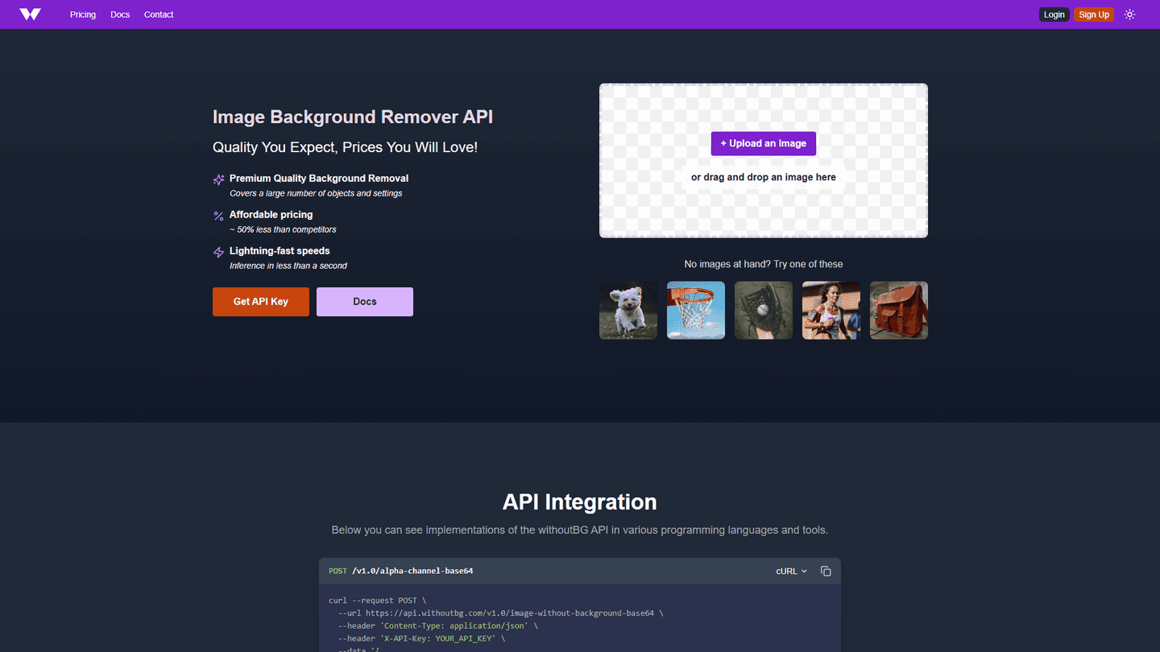1160x652 pixels.
Task: Select the basketball hoop sample image
Action: [696, 310]
